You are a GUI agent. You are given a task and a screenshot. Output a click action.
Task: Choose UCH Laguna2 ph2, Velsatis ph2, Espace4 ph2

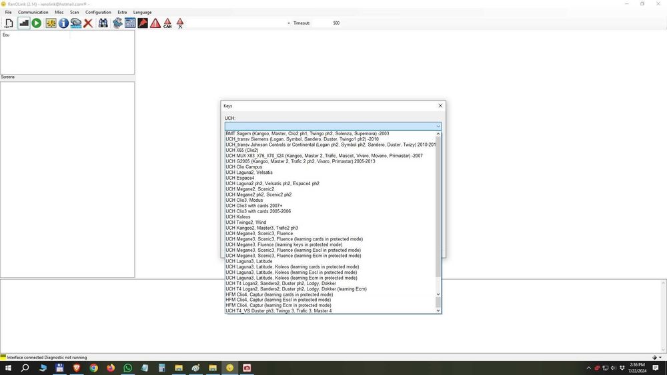[273, 183]
